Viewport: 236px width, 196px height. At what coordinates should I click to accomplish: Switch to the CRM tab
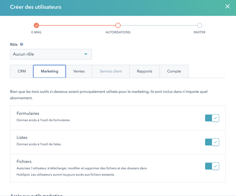pyautogui.click(x=22, y=71)
